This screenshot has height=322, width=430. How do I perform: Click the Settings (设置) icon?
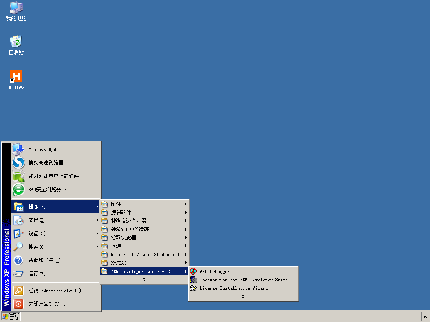(x=18, y=234)
